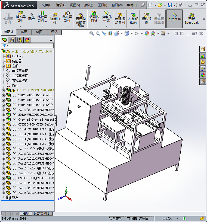Select the Linear Component Pattern tool
Image resolution: width=207 pixels, height=222 pixels.
click(42, 17)
